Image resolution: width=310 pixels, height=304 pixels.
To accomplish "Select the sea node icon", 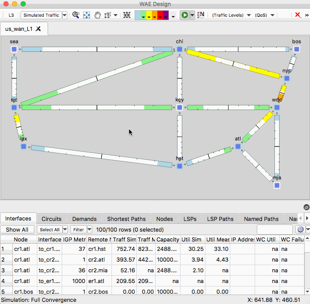I will point(14,49).
